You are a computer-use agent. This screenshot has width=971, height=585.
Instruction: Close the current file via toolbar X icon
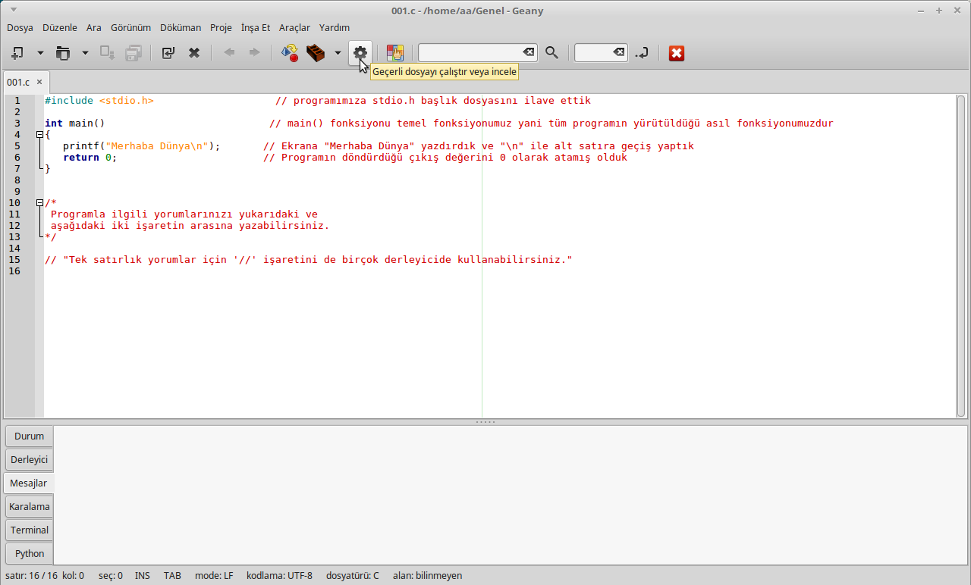tap(194, 53)
